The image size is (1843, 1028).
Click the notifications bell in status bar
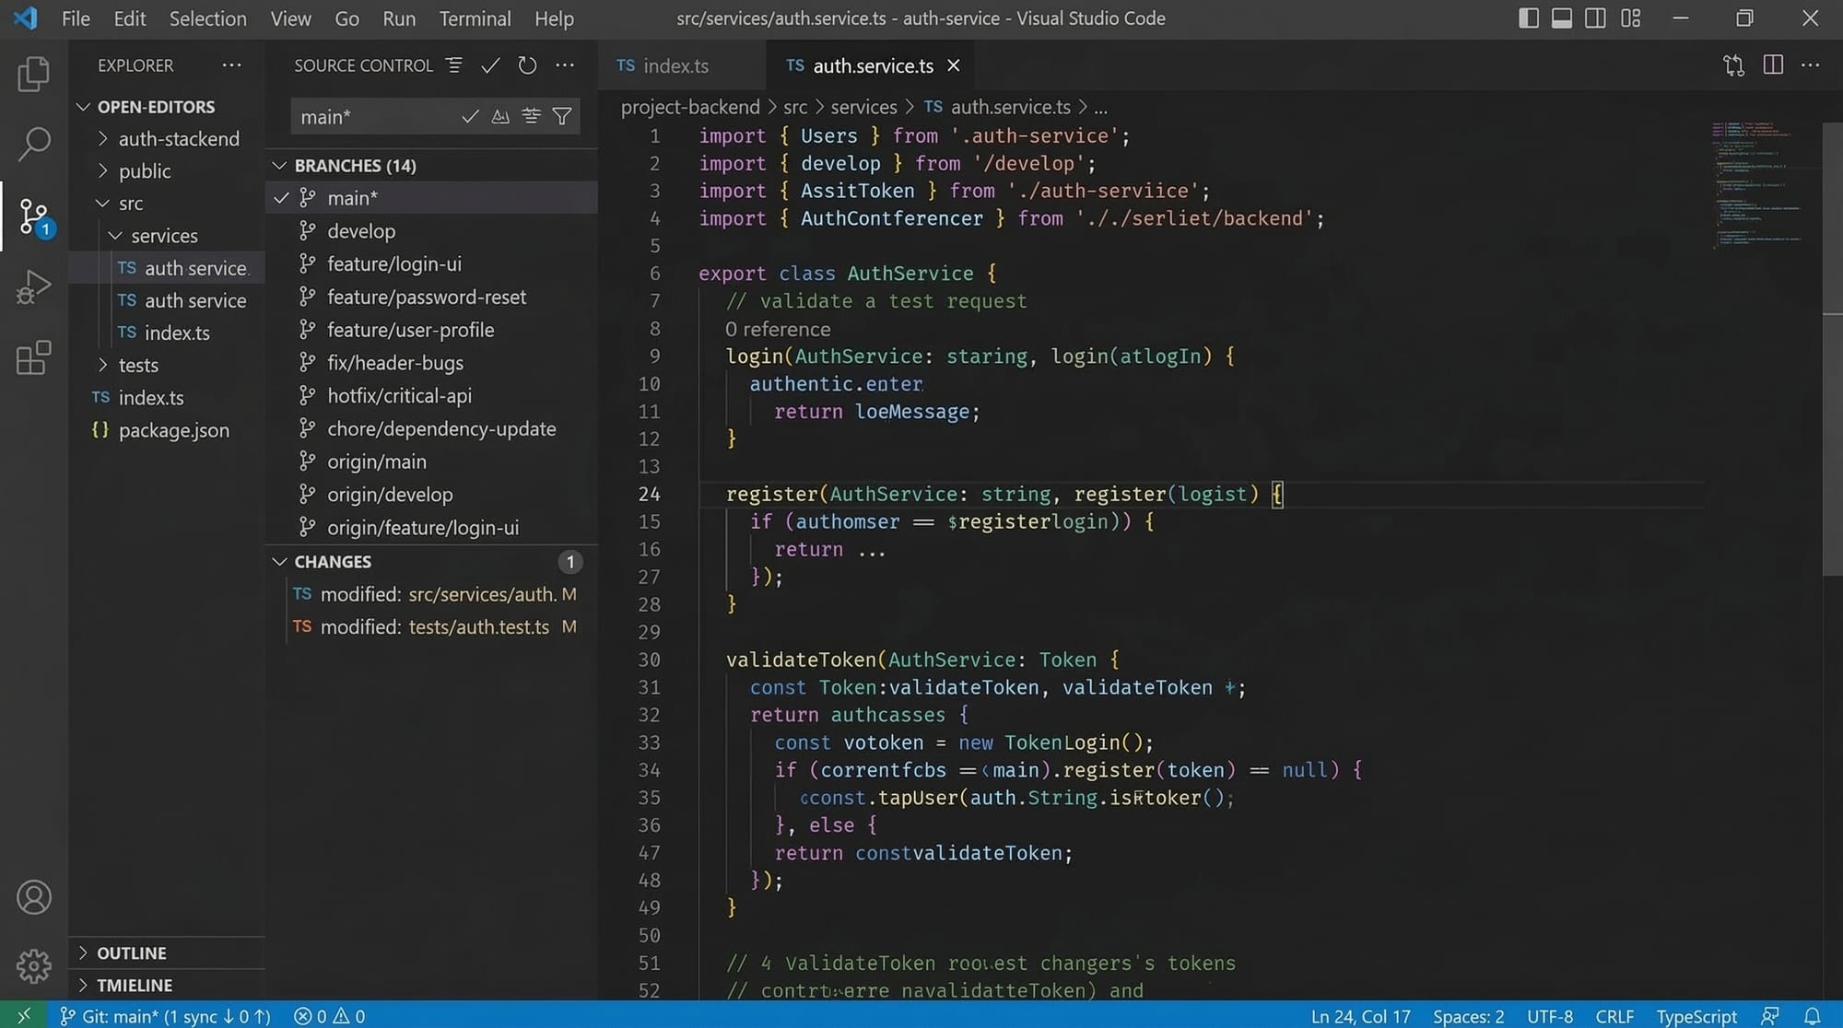1812,1016
